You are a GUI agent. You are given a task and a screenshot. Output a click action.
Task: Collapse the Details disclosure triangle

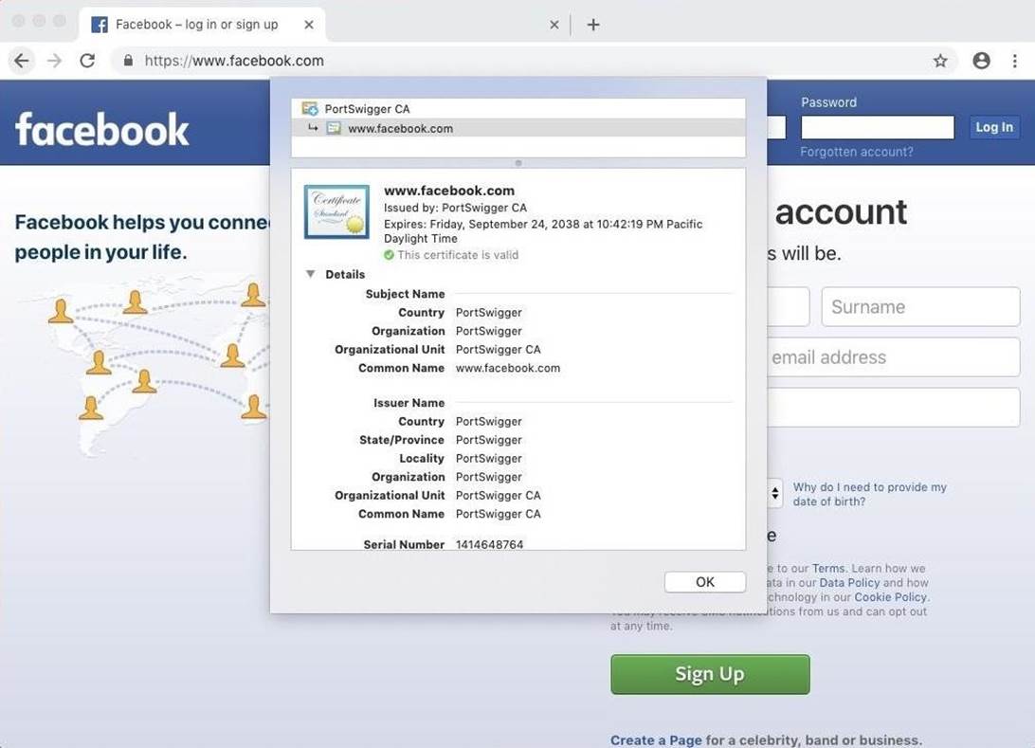[310, 274]
